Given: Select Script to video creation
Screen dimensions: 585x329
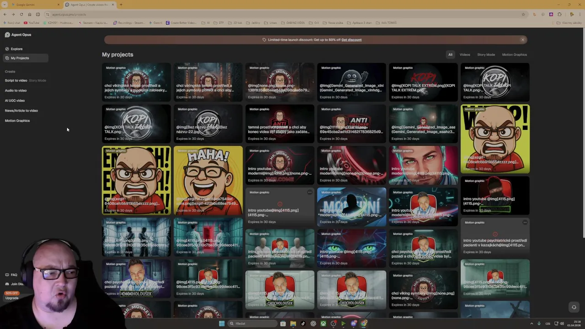Looking at the screenshot, I should tap(16, 80).
